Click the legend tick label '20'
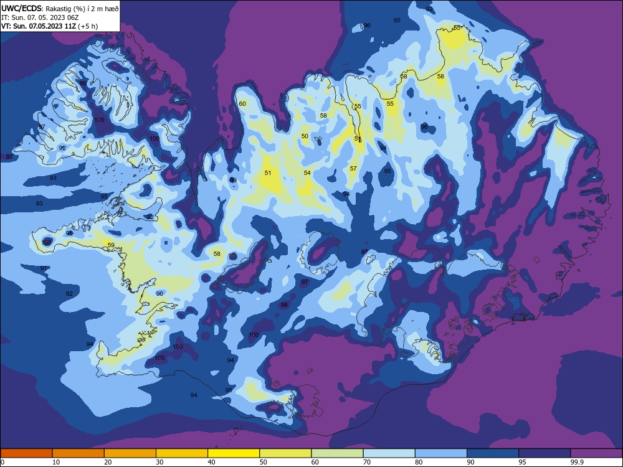 pos(108,462)
